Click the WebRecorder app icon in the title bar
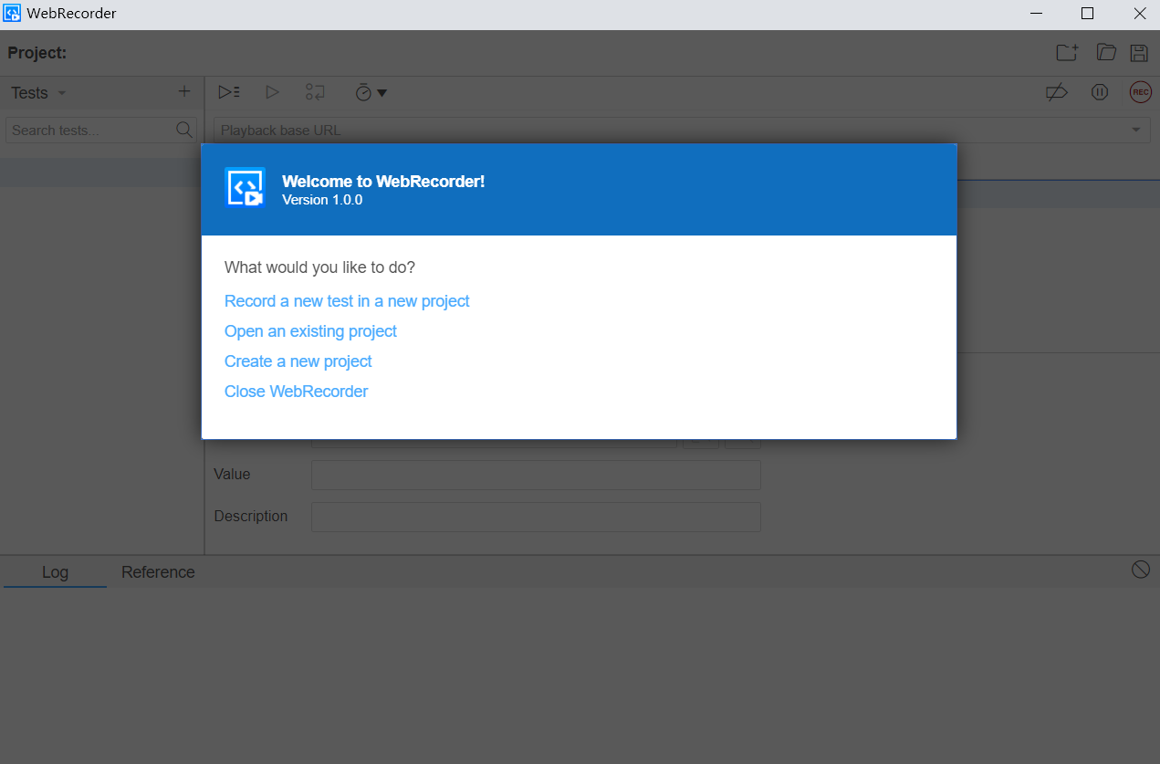The height and width of the screenshot is (764, 1160). click(13, 14)
